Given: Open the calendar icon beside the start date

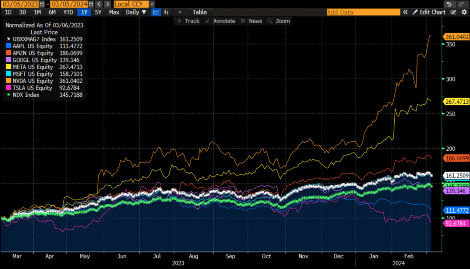Looking at the screenshot, I should point(42,4).
